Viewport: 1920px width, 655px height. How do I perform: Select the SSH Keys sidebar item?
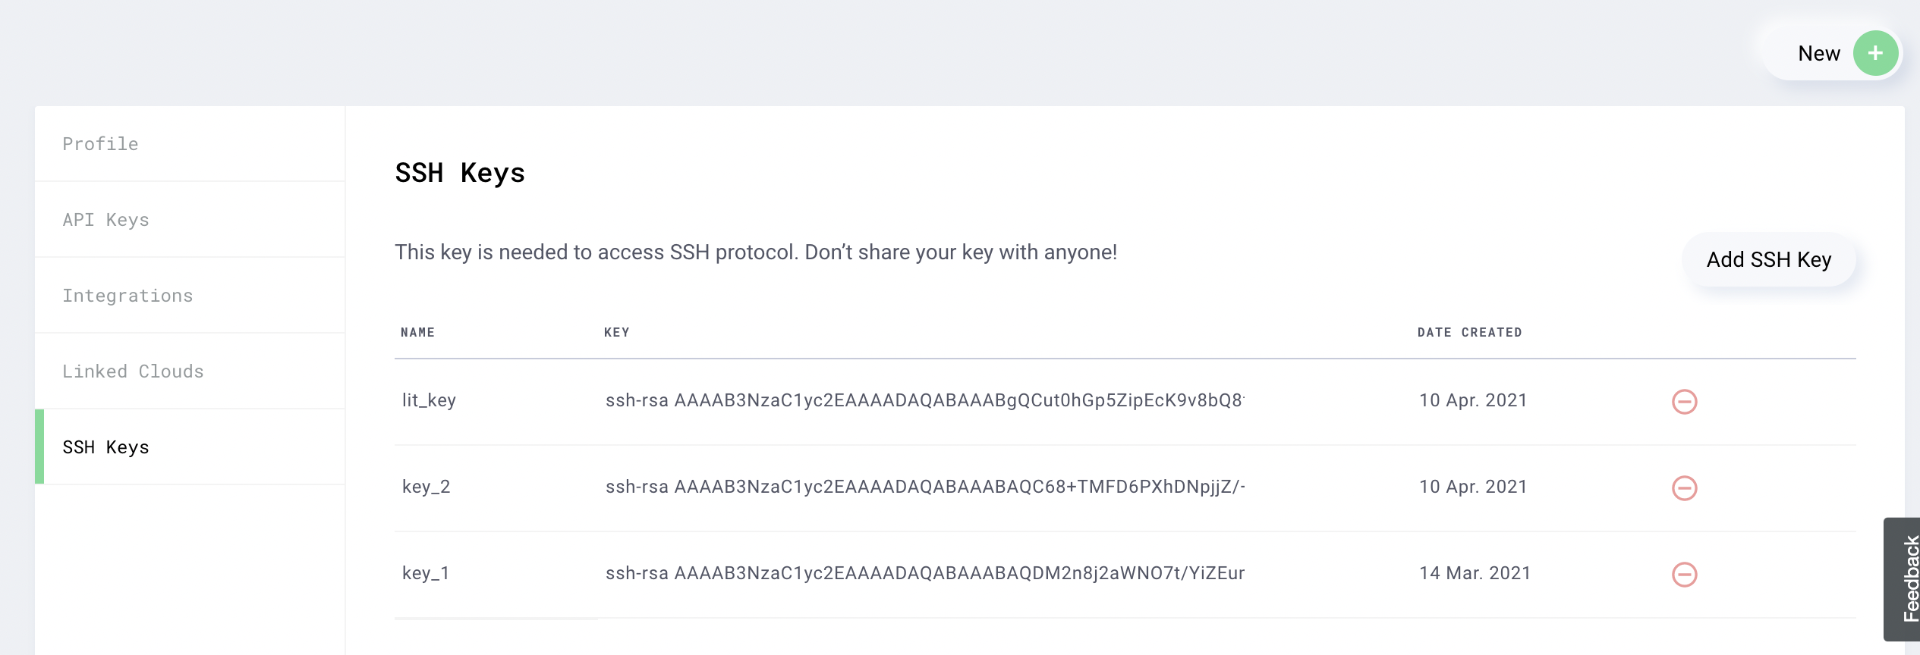pyautogui.click(x=190, y=447)
